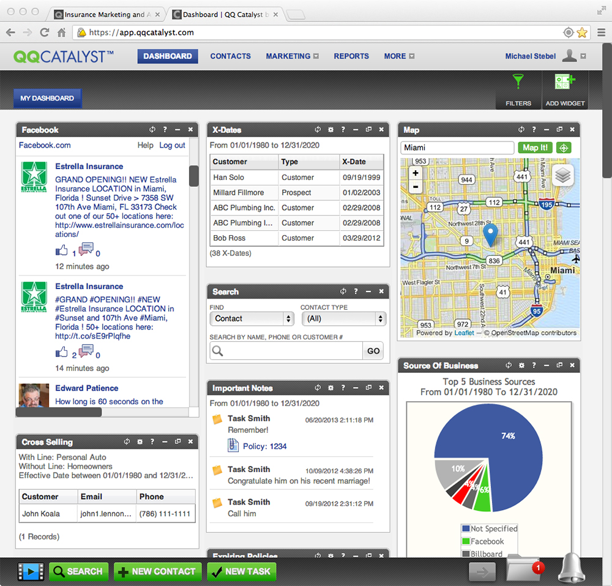The height and width of the screenshot is (586, 612).
Task: Focus the Miami map location field
Action: point(457,148)
